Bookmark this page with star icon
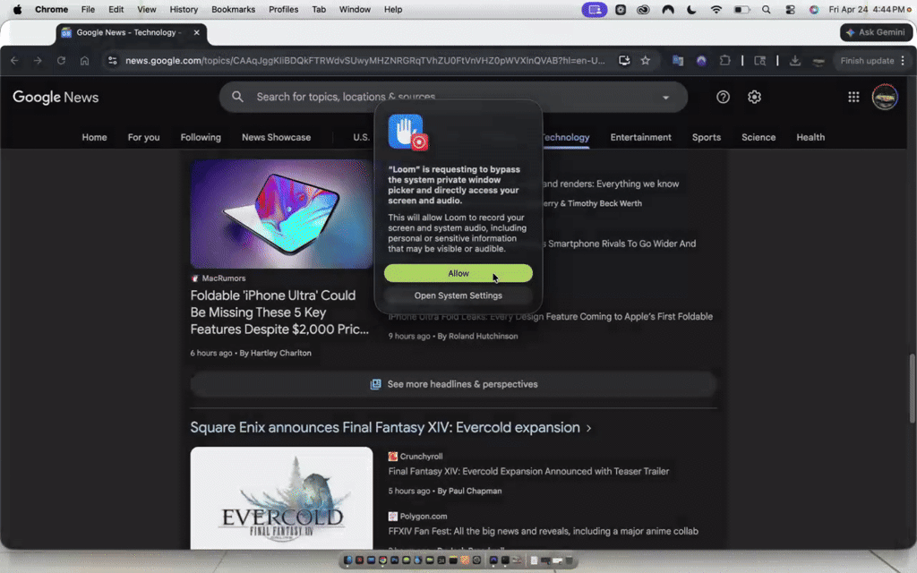917x573 pixels. point(645,61)
